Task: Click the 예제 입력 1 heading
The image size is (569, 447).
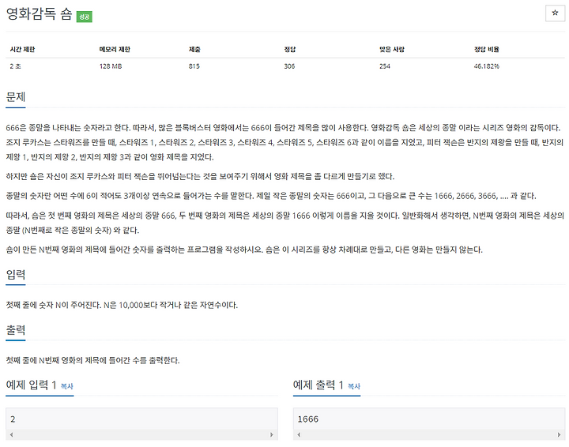Action: coord(31,385)
